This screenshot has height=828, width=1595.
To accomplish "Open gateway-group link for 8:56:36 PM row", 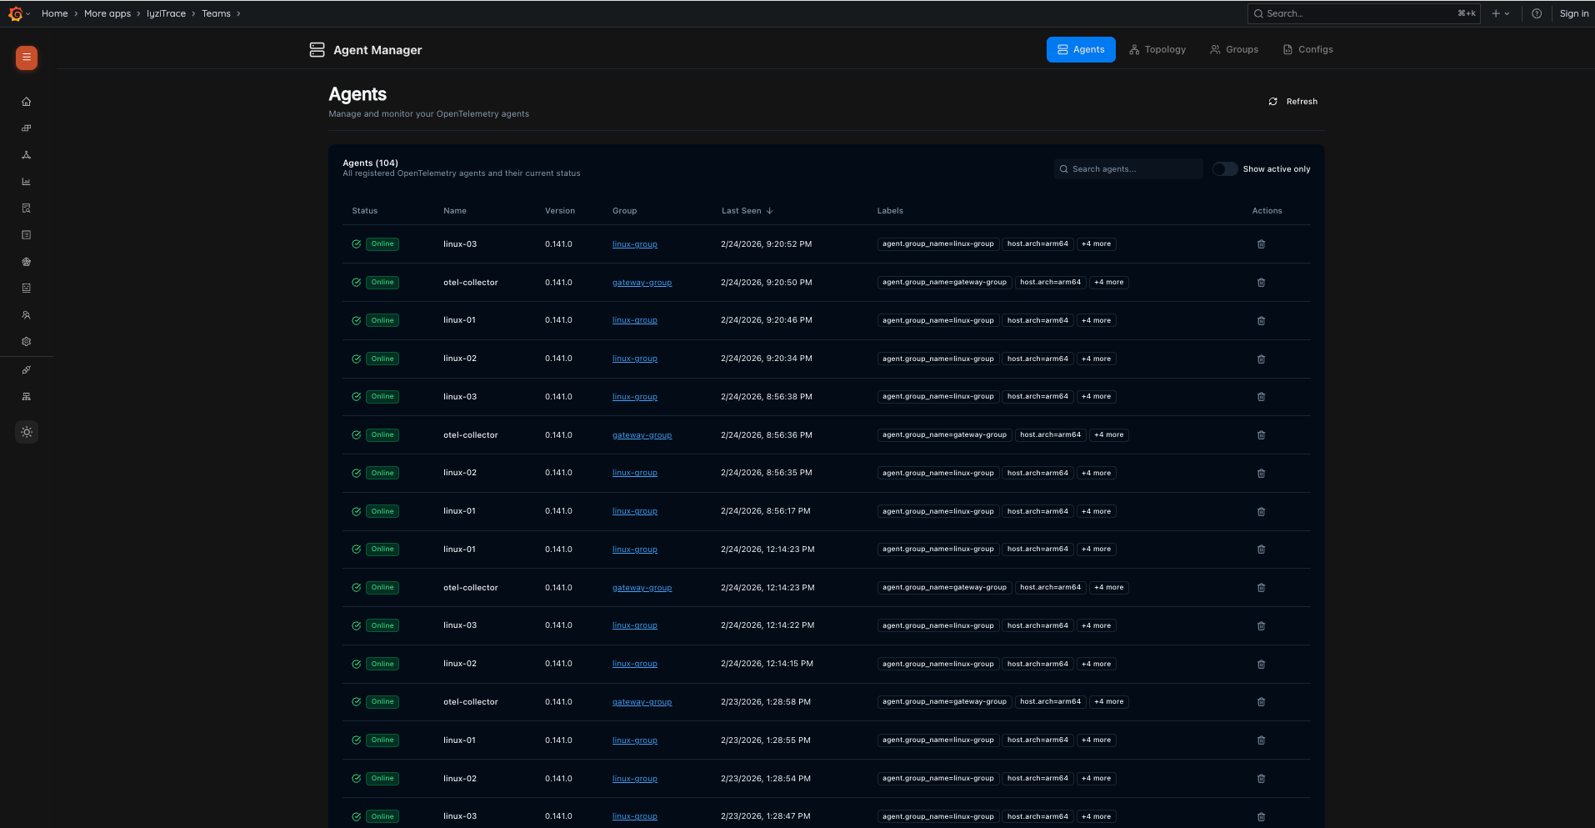I will [642, 435].
